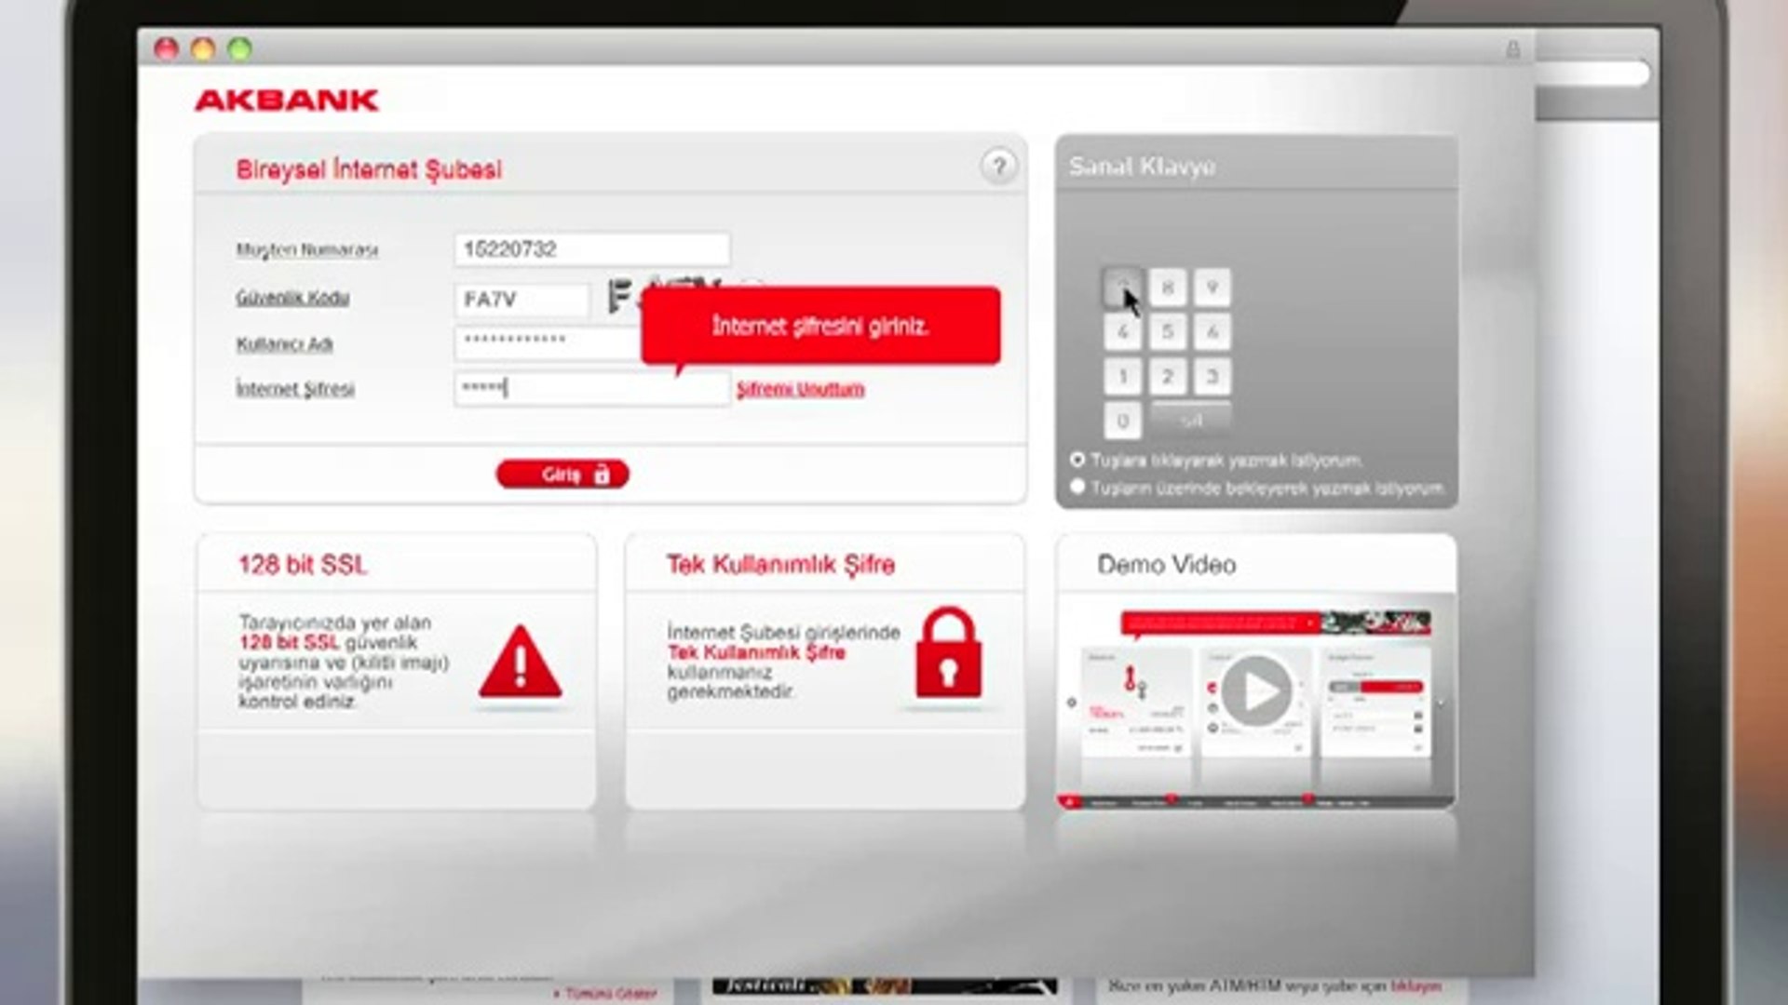
Task: Select 'Tuşların üzerinde bekleyerek' radio option
Action: pos(1077,487)
